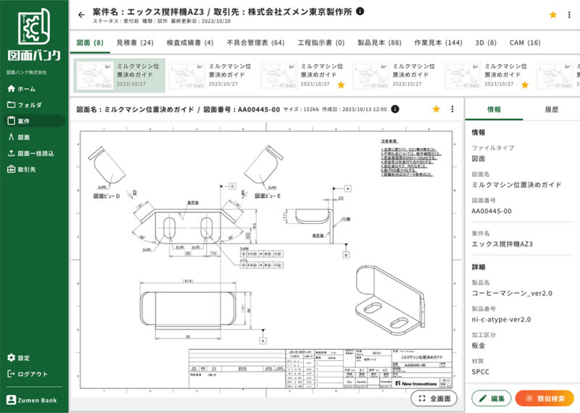Switch to the 情報 panel tab
580x413 pixels.
[x=494, y=109]
